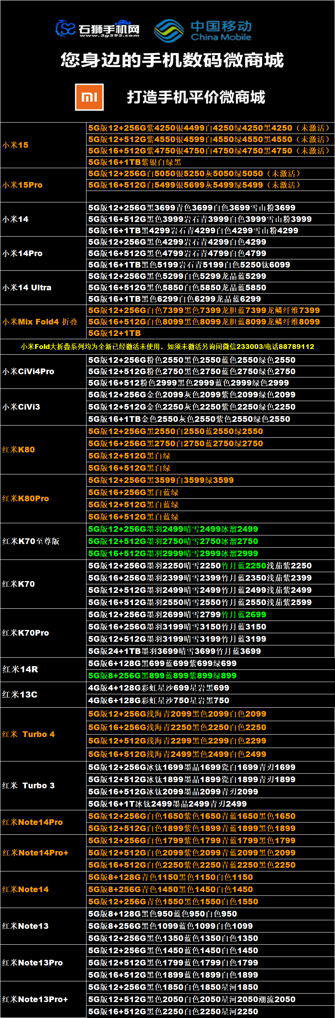The height and width of the screenshot is (1018, 335).
Task: Select the 红米Note14Pro+ model cell
Action: point(35,853)
